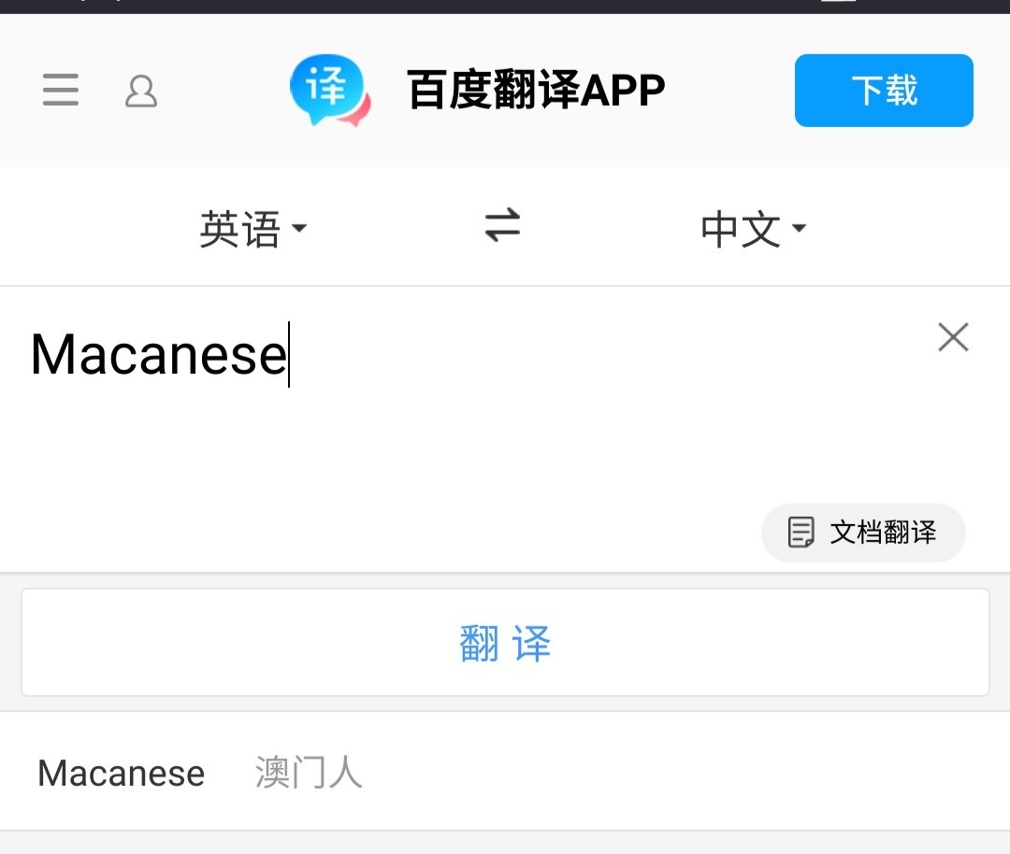
Task: Open 文档翻译 document translation
Action: tap(863, 533)
